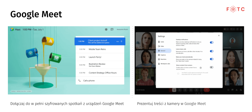Click the Cypress Diaz avatar tile
The width and height of the screenshot is (252, 112).
click(232, 40)
